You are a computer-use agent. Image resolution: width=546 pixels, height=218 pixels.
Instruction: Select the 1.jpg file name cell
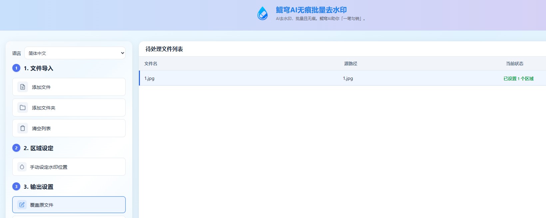pyautogui.click(x=149, y=79)
